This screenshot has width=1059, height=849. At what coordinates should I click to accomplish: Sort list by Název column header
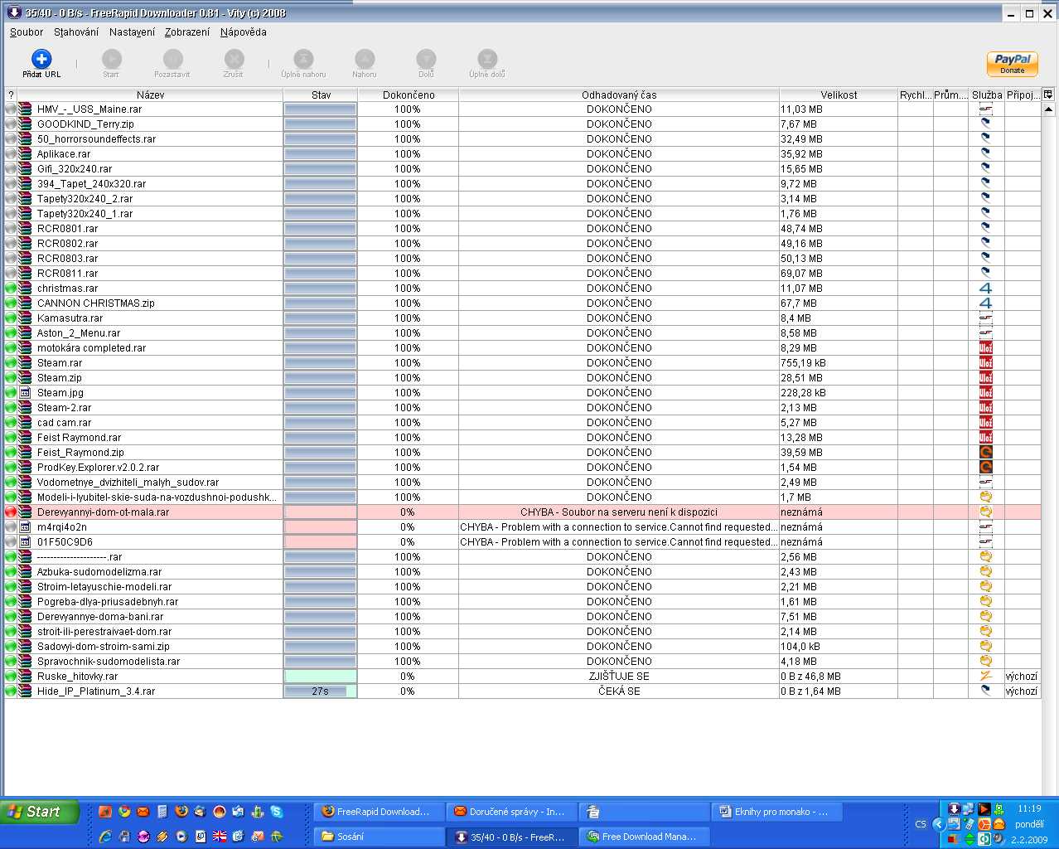coord(150,95)
